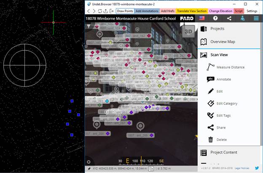Click the Script button
Image resolution: width=263 pixels, height=173 pixels.
click(x=239, y=11)
